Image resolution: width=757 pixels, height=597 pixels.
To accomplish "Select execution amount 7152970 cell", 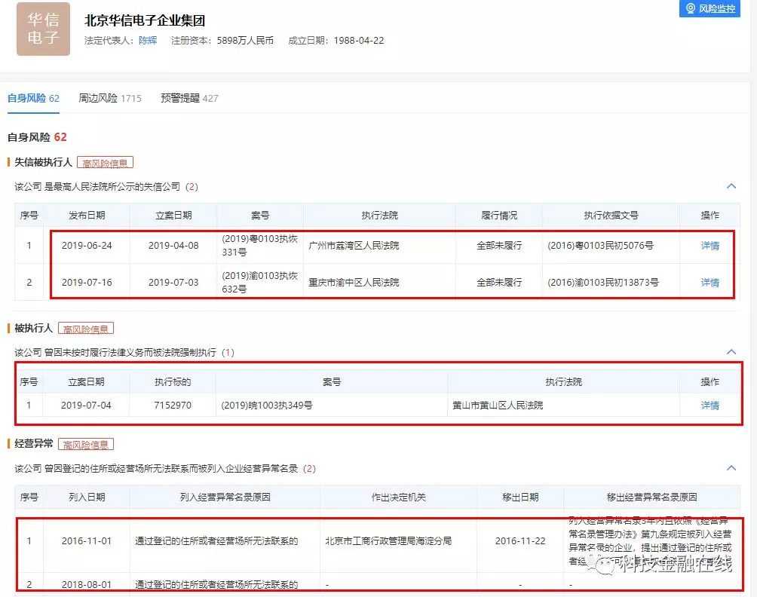I will (x=173, y=406).
